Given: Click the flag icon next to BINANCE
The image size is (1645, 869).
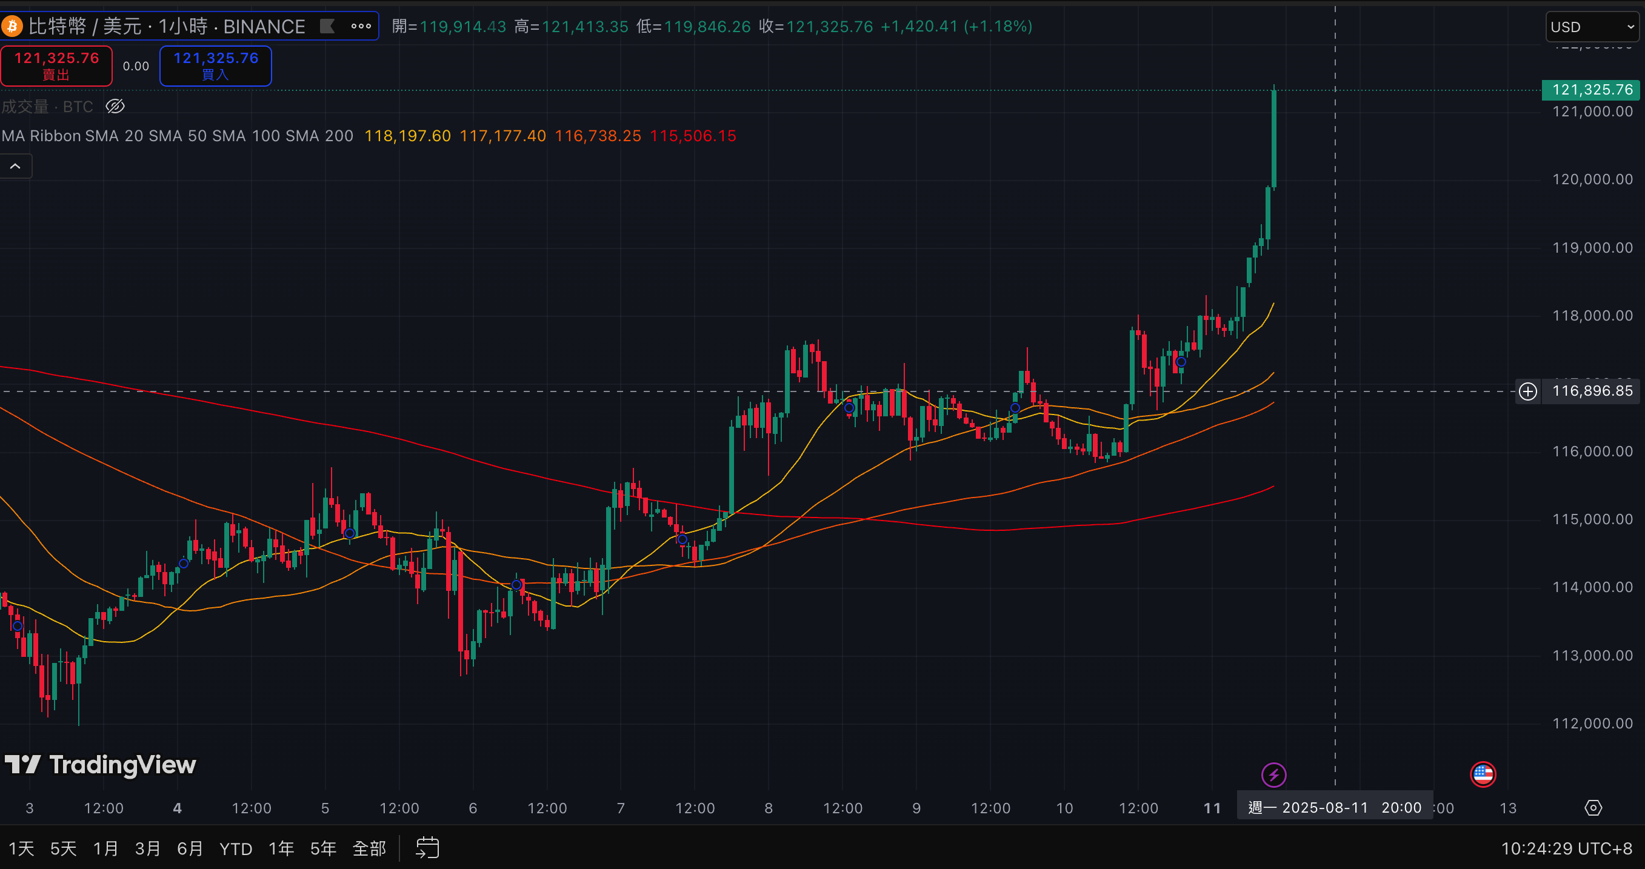Looking at the screenshot, I should (x=327, y=26).
